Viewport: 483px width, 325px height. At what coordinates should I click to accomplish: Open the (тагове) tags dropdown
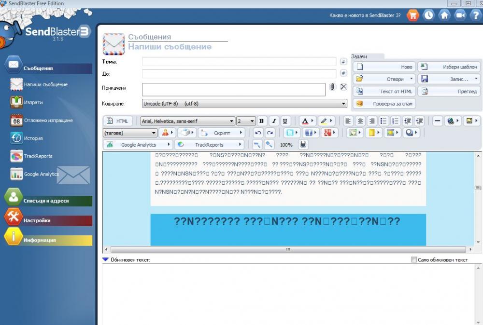130,133
